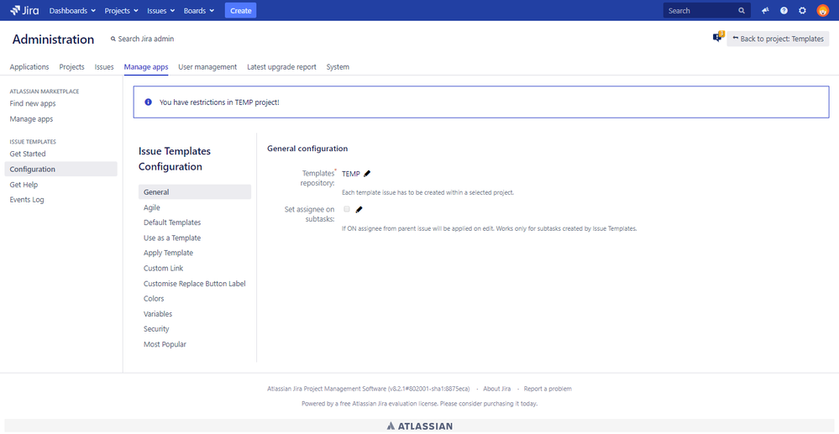
Task: Click the Jira logo in header
Action: (x=24, y=10)
